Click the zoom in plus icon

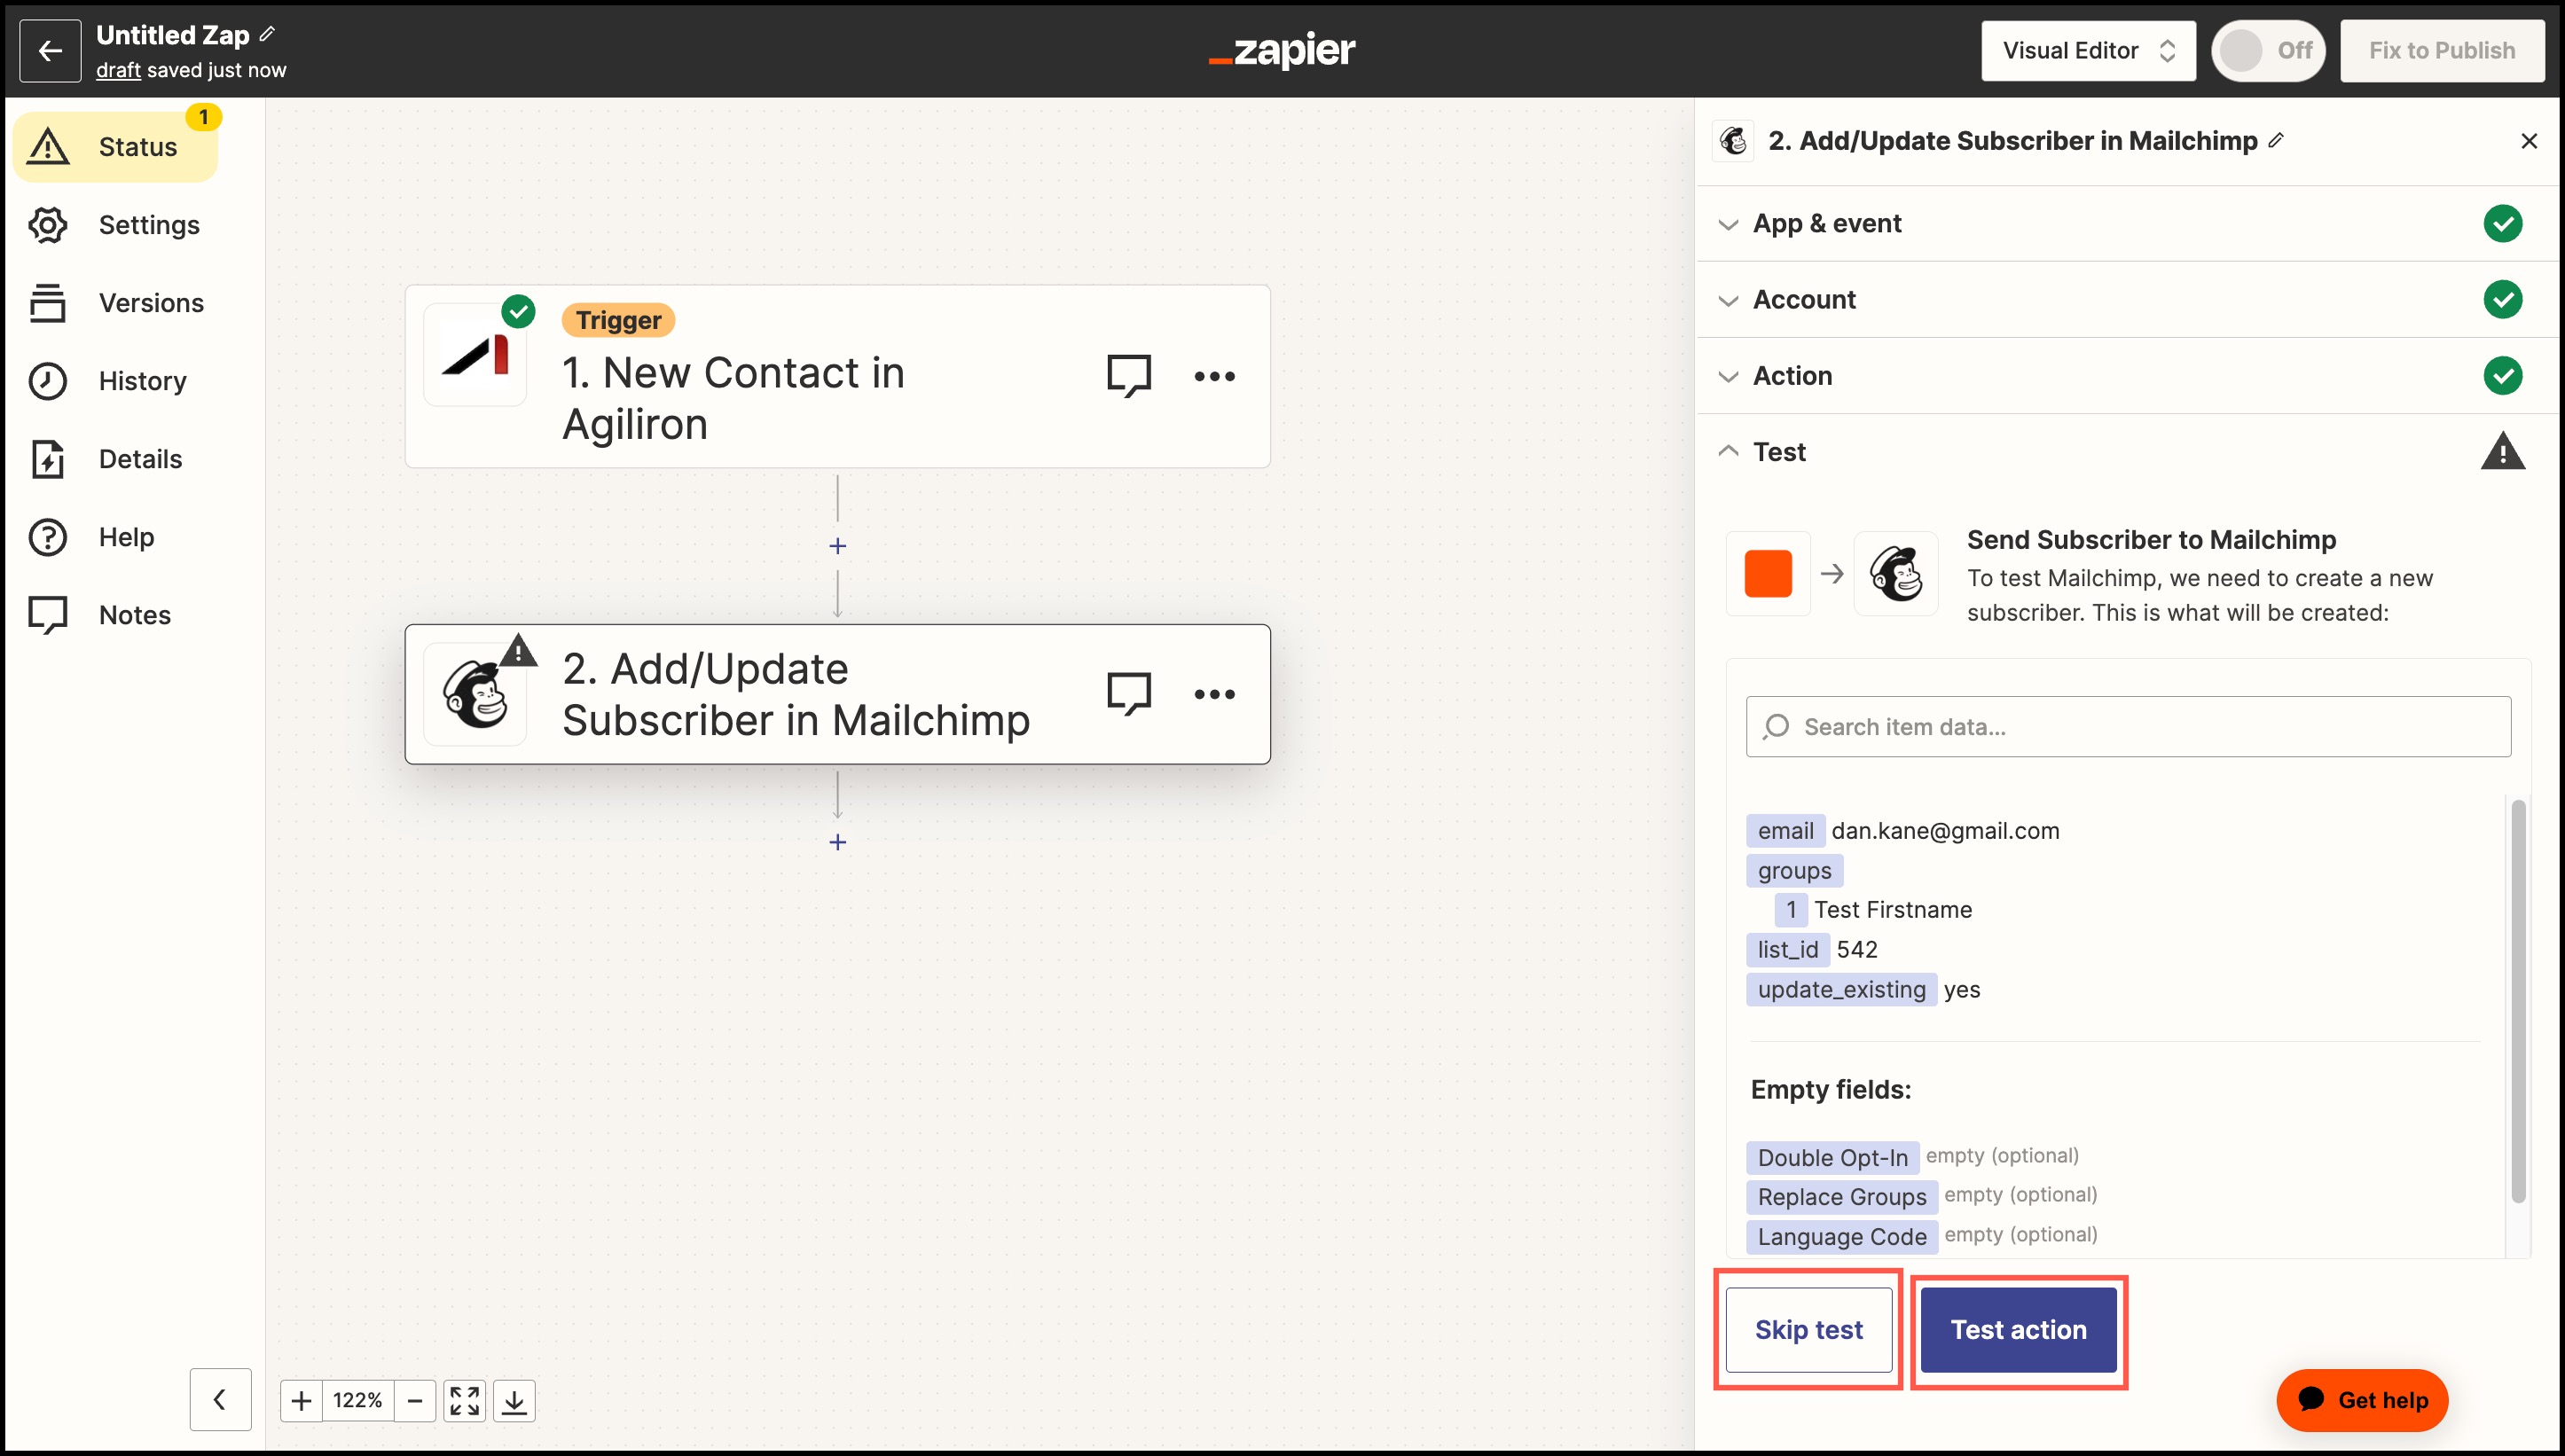[301, 1400]
